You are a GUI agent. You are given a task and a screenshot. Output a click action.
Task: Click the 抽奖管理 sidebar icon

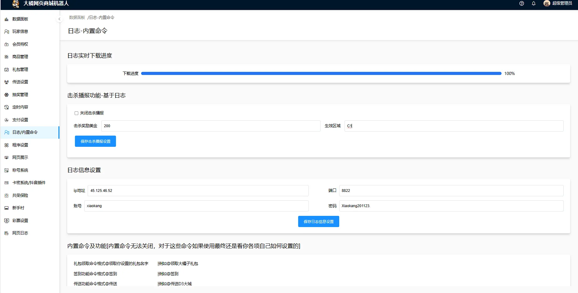coord(7,95)
